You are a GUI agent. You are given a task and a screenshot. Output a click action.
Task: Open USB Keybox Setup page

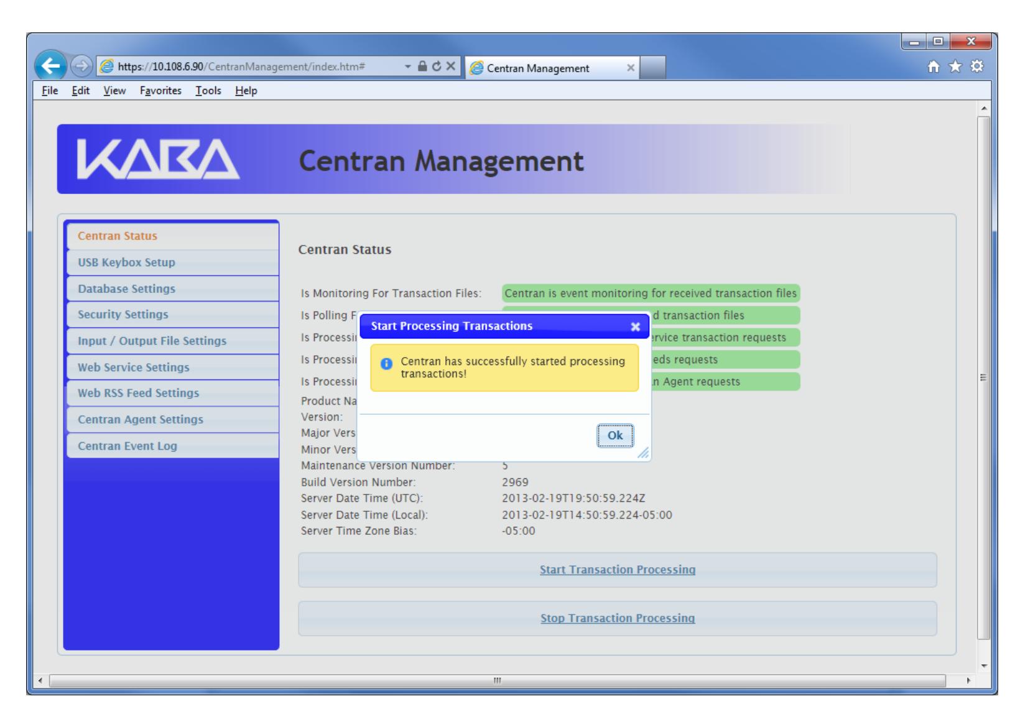coord(172,262)
